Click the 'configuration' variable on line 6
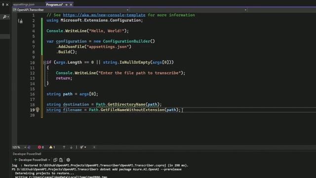Image resolution: width=316 pixels, height=178 pixels. (x=71, y=42)
